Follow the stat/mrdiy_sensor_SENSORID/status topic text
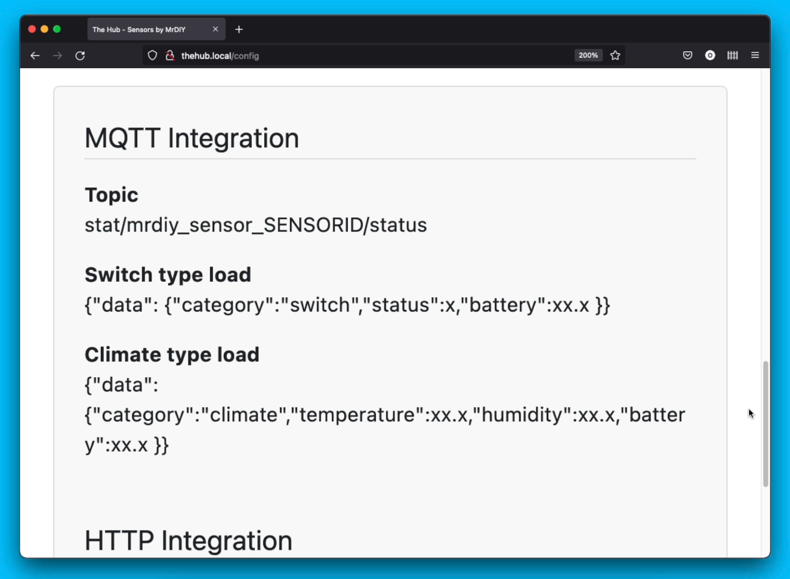The image size is (790, 579). [x=255, y=225]
